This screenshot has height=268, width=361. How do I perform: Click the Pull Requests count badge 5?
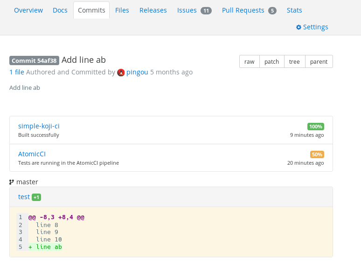(272, 11)
